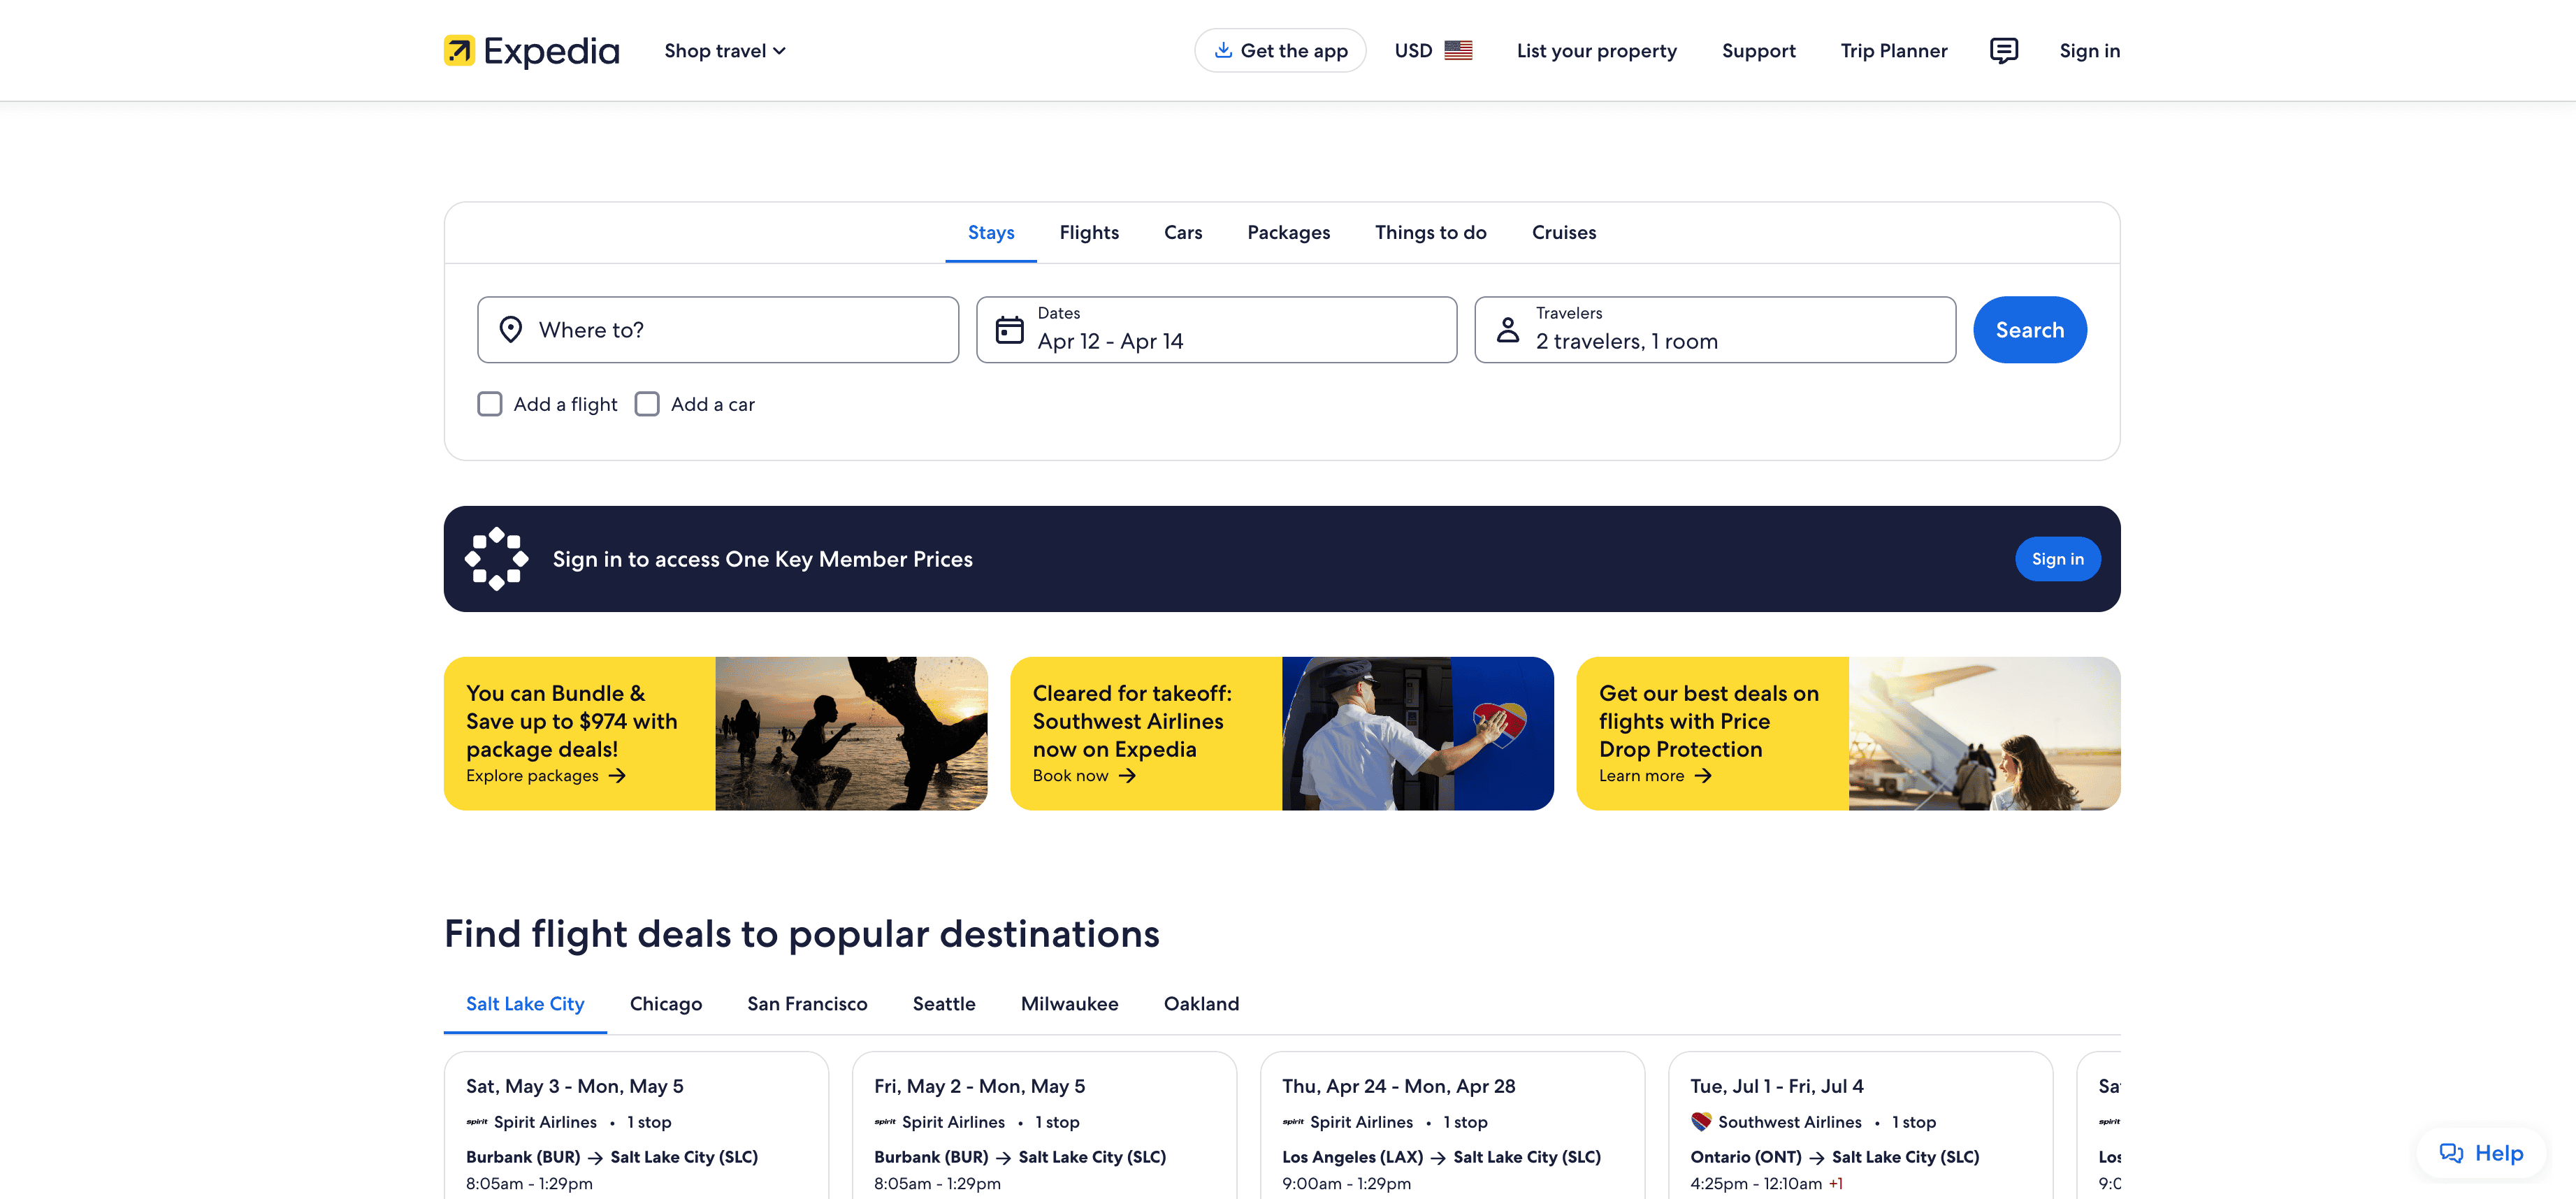2576x1199 pixels.
Task: Click the blue Search button
Action: (x=2030, y=329)
